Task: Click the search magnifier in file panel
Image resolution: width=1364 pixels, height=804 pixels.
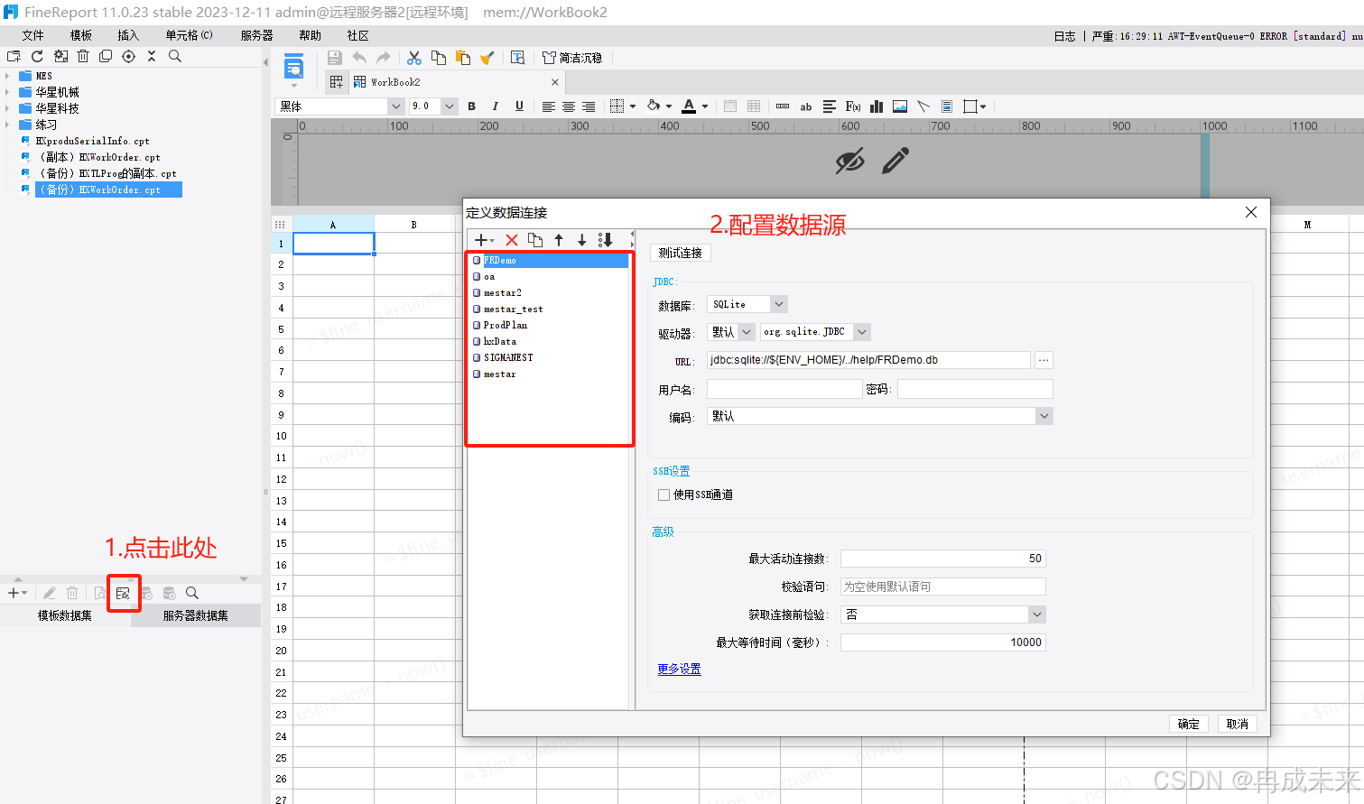Action: tap(175, 56)
